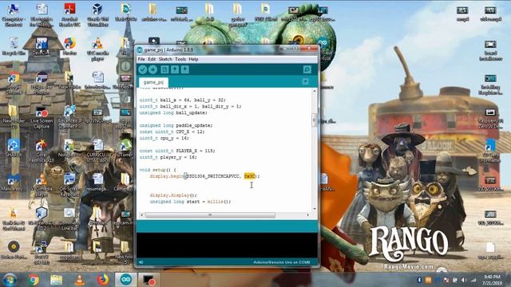Open the tab options dropdown arrow

tap(305, 81)
